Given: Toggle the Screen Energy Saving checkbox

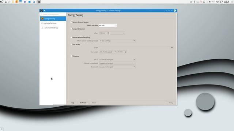Looking at the screenshot, I should [x=71, y=22].
